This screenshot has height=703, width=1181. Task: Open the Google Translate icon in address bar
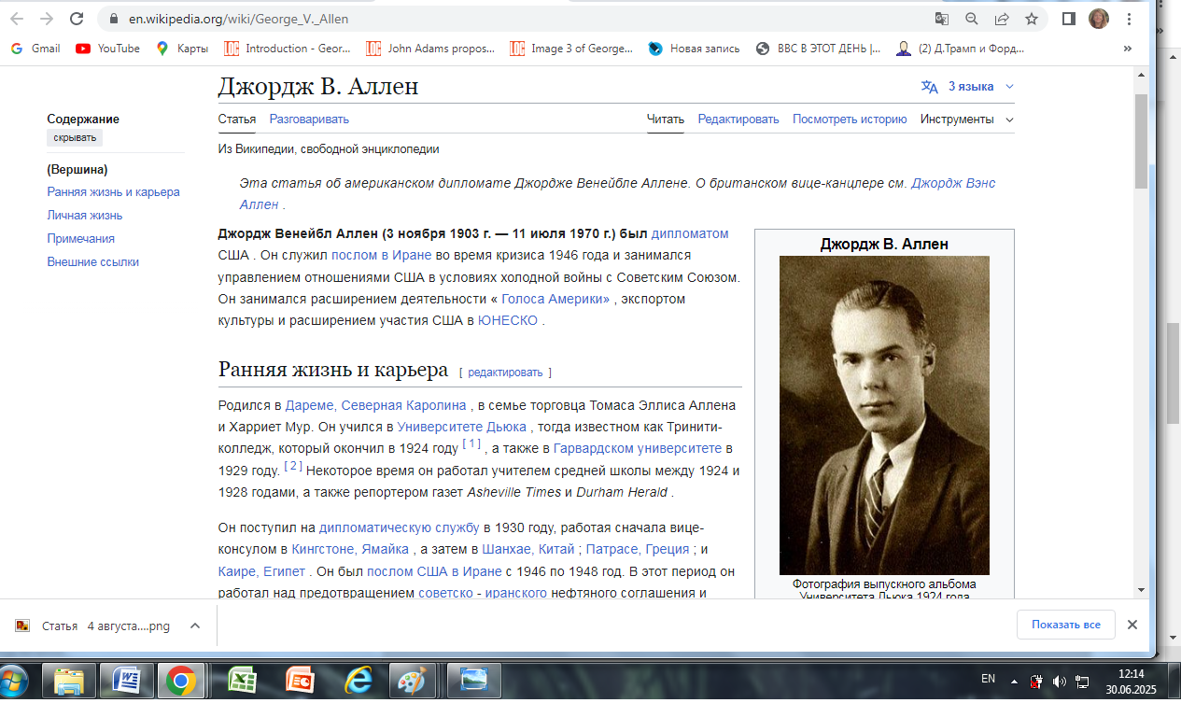click(942, 19)
